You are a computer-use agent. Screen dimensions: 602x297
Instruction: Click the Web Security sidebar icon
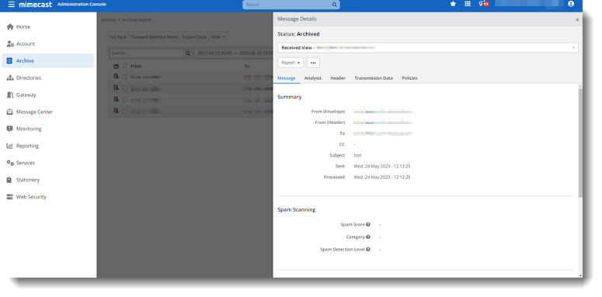9,197
